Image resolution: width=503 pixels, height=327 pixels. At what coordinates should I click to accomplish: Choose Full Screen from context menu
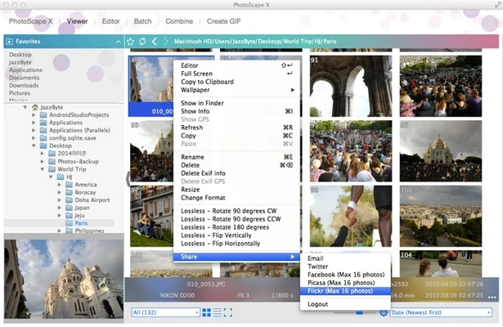236,74
